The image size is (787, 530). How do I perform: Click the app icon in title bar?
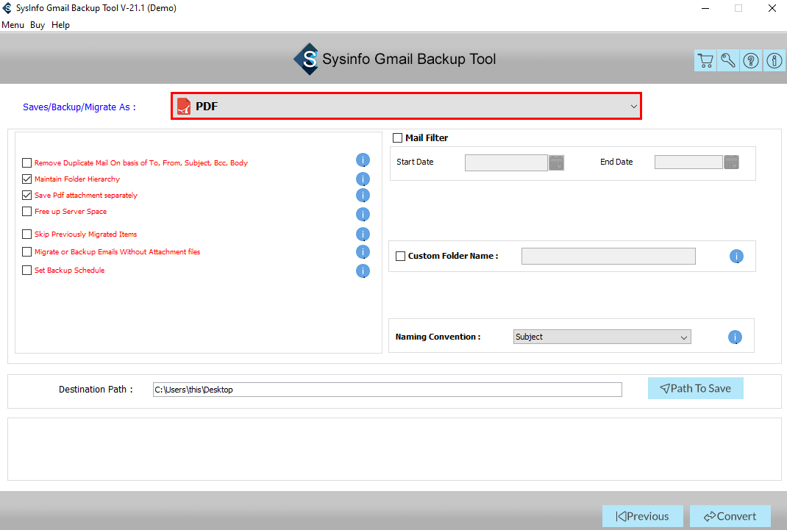(7, 8)
